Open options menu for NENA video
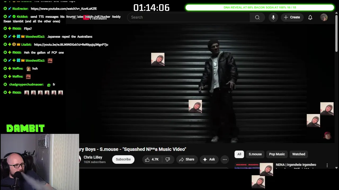339x190 pixels. coord(327,165)
